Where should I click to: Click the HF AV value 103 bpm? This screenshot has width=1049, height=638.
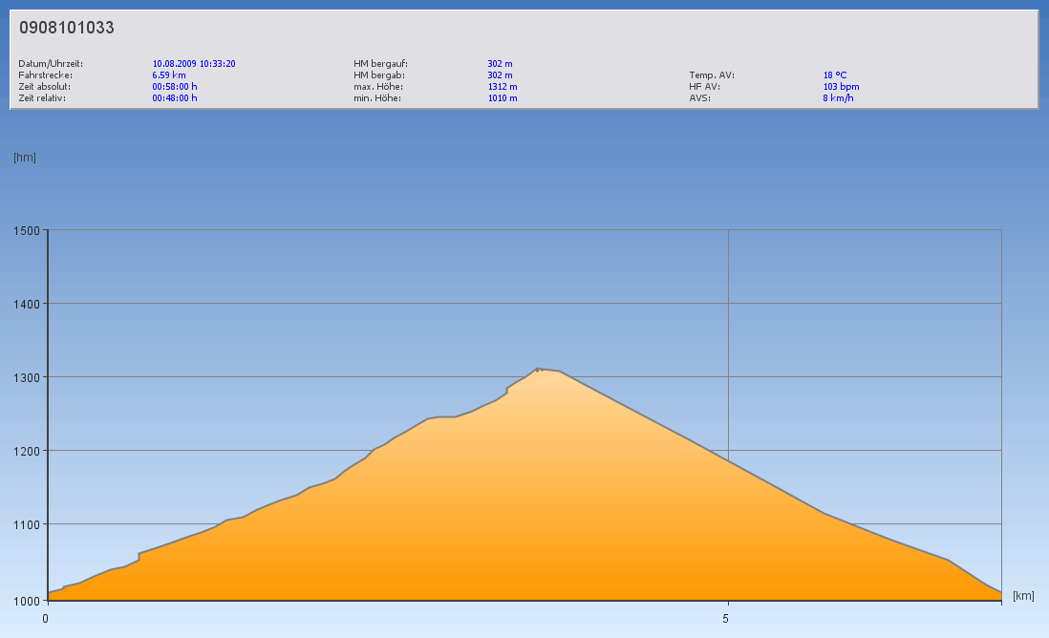841,87
